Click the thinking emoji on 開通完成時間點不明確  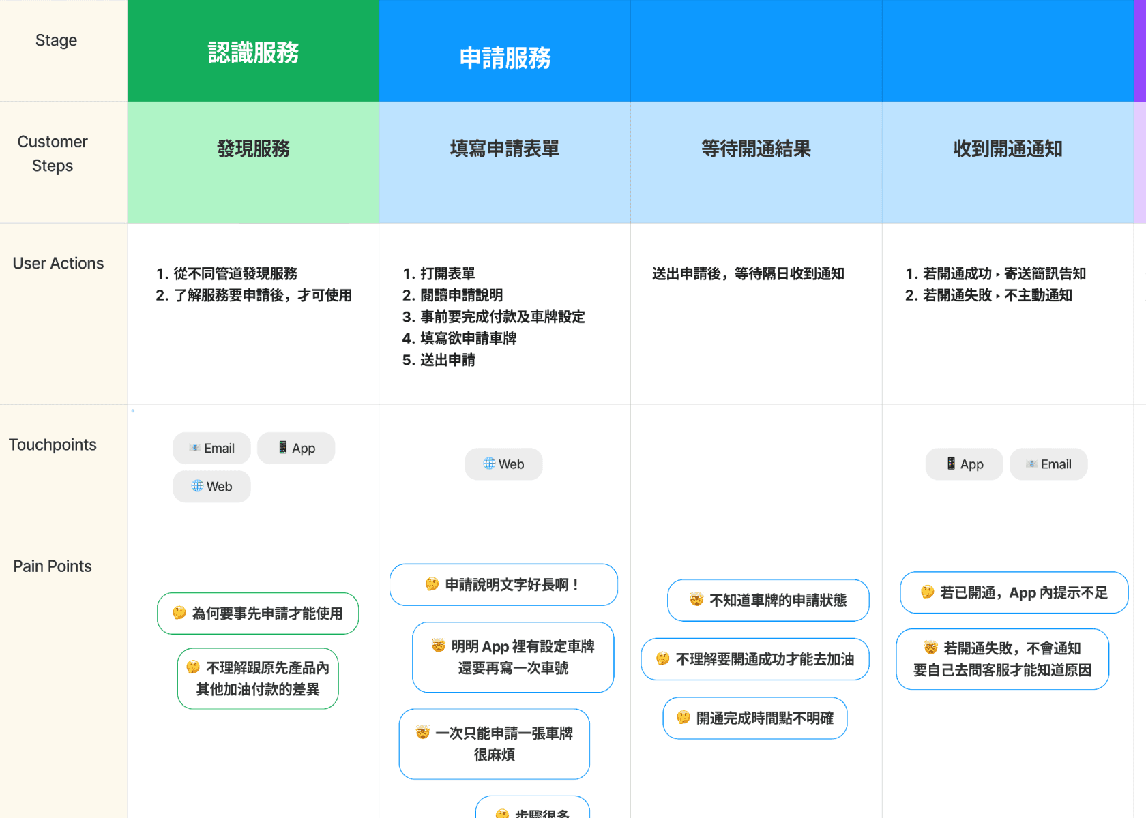(x=684, y=717)
